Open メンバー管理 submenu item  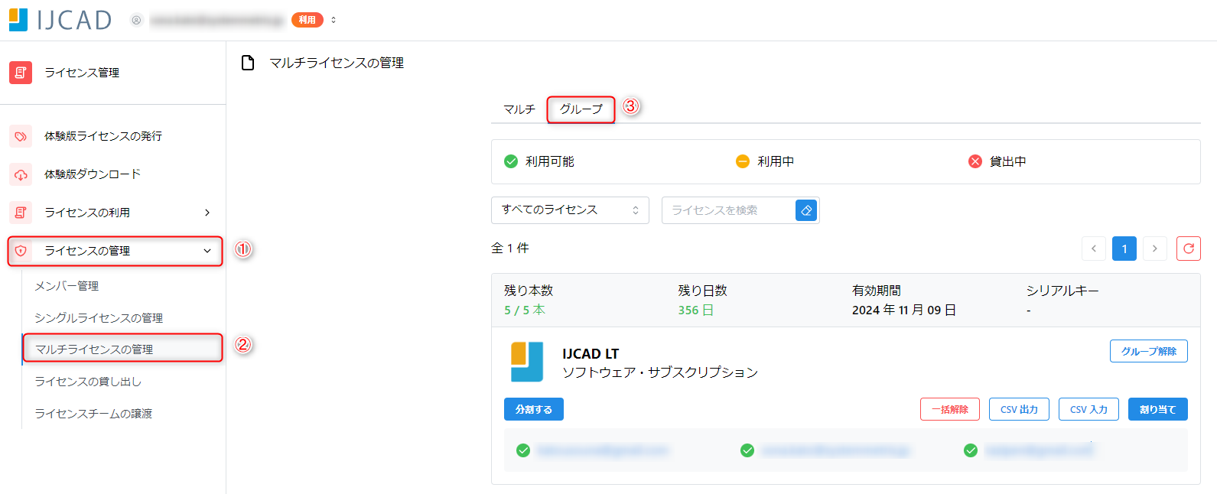[67, 286]
